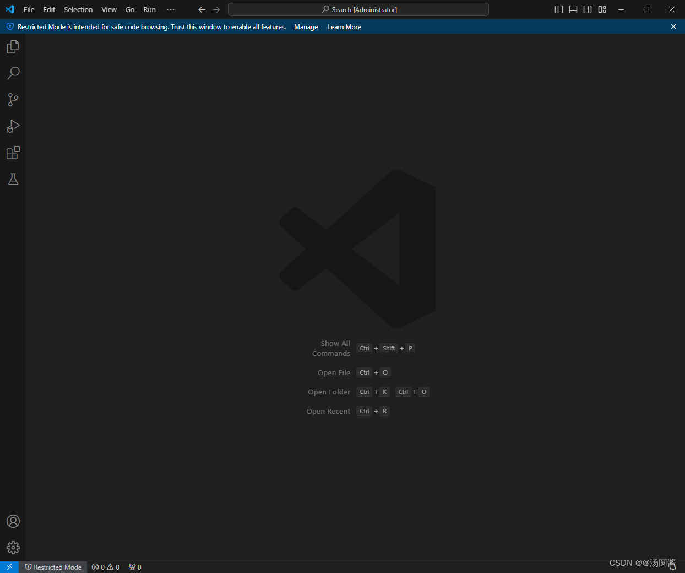Click the VS Code logo in title bar
This screenshot has width=685, height=573.
coord(10,9)
